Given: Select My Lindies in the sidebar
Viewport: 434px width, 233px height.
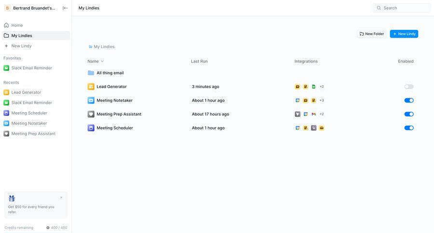Looking at the screenshot, I should click(x=36, y=35).
